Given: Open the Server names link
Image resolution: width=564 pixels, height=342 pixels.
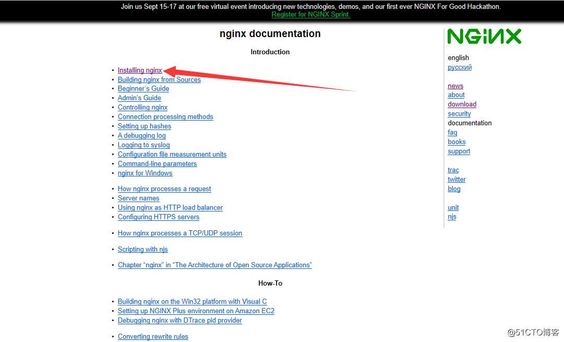Looking at the screenshot, I should click(x=138, y=198).
